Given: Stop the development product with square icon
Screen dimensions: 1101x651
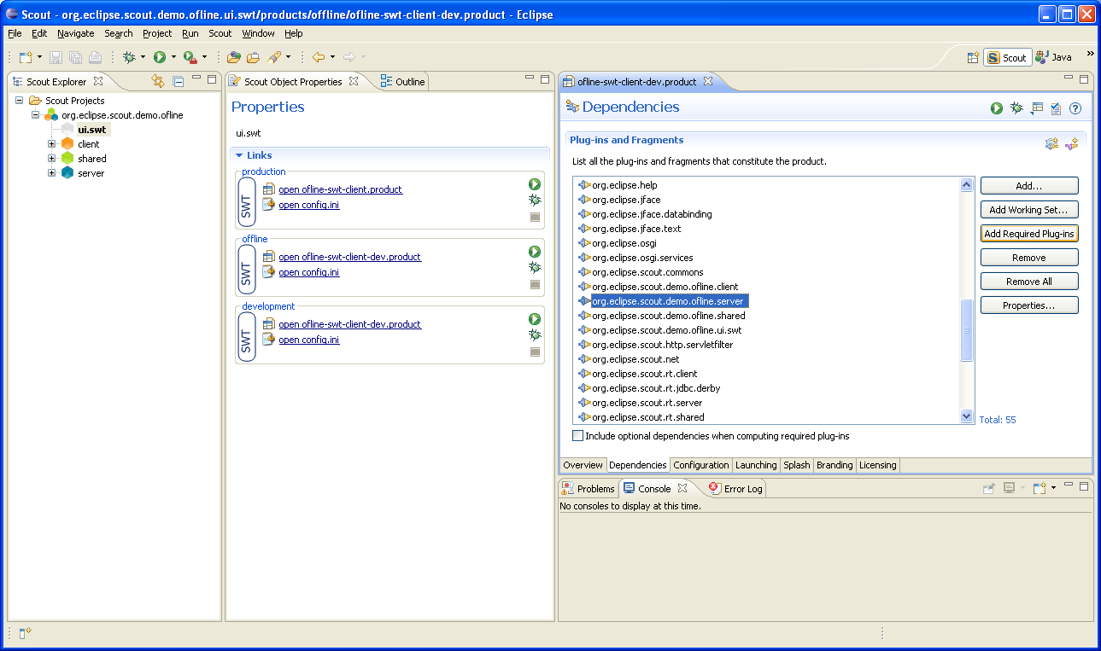Looking at the screenshot, I should (x=535, y=352).
